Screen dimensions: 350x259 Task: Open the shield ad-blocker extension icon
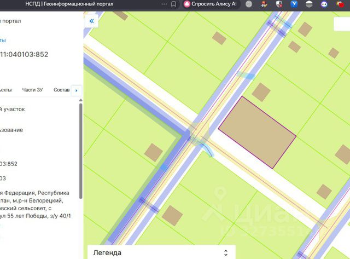[x=279, y=4]
